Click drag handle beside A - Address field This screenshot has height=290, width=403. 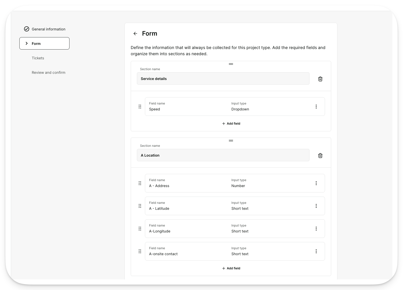[x=140, y=183]
